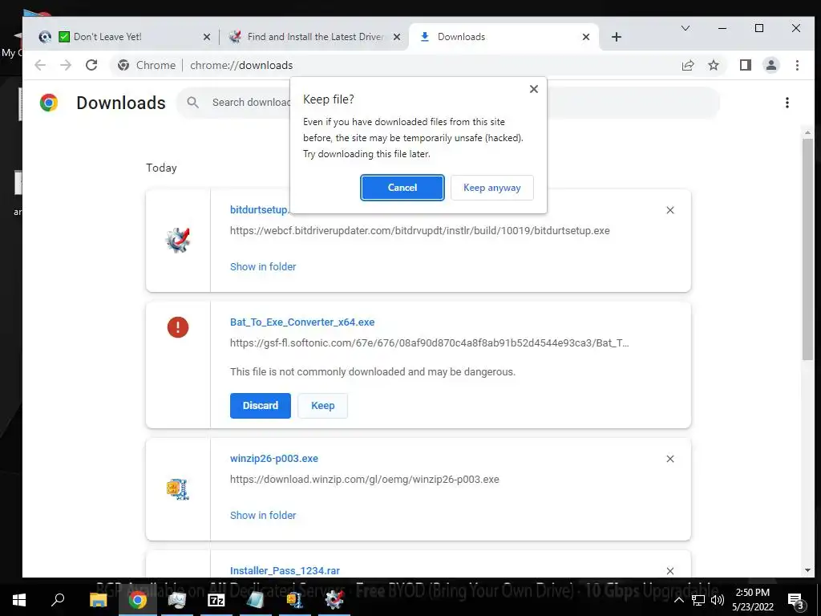Click Chrome icon on the taskbar
The height and width of the screenshot is (616, 821).
coord(137,600)
